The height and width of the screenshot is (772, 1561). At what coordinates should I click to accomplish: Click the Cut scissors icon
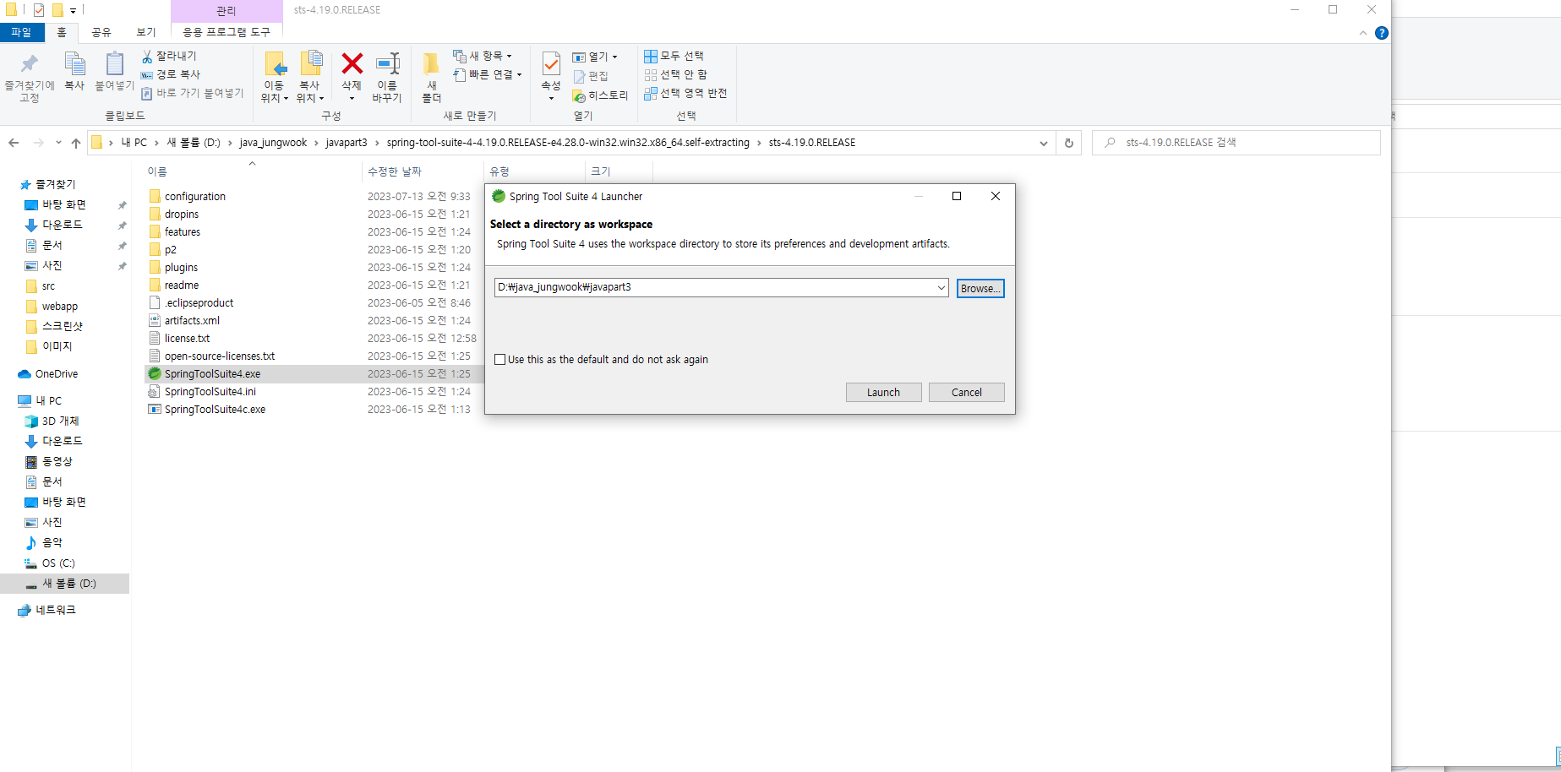147,56
